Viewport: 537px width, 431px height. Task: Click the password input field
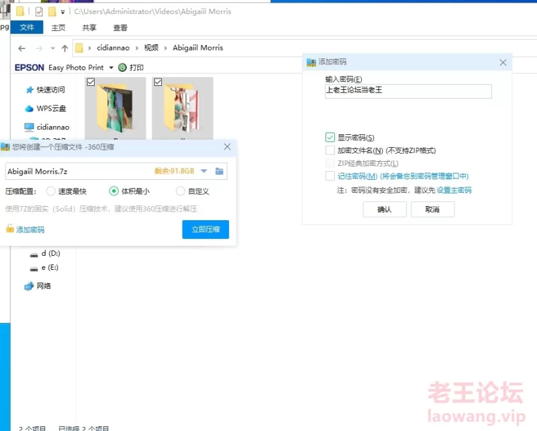click(408, 91)
